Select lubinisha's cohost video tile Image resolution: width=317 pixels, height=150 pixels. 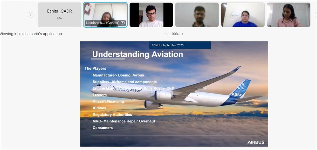(105, 15)
